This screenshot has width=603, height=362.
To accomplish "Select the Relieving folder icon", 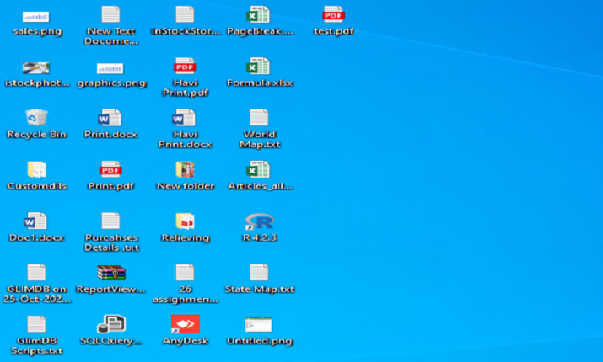I will pos(185,221).
